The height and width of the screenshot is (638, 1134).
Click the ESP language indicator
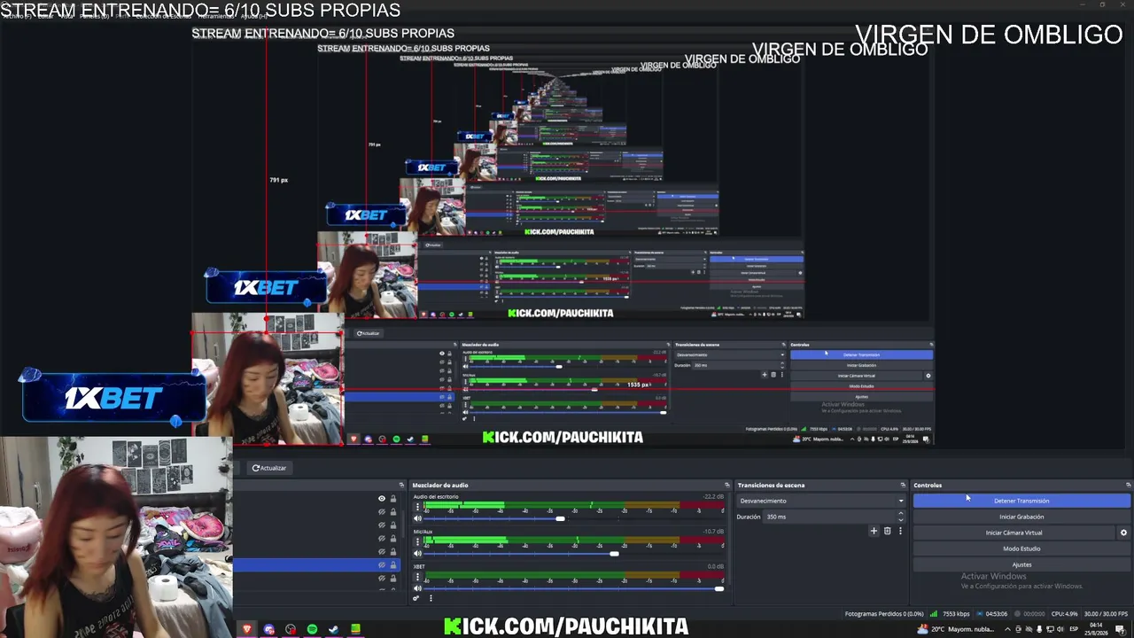(1075, 629)
